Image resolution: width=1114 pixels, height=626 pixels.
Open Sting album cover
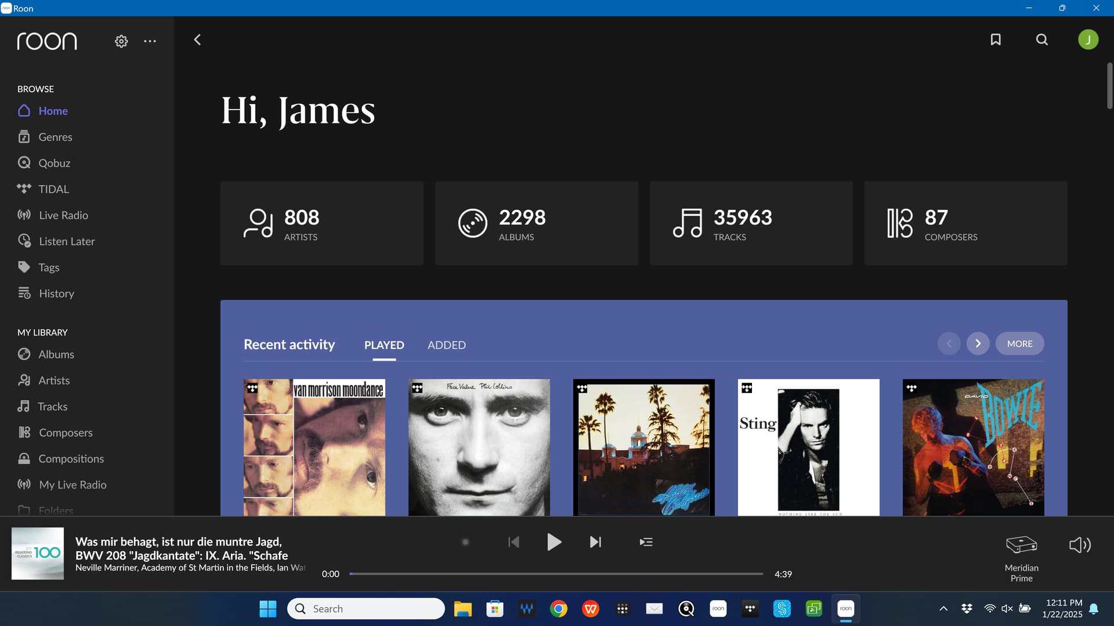coord(809,447)
